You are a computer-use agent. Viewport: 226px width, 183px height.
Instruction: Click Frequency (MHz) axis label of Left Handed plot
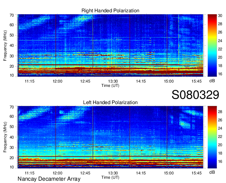(5, 137)
